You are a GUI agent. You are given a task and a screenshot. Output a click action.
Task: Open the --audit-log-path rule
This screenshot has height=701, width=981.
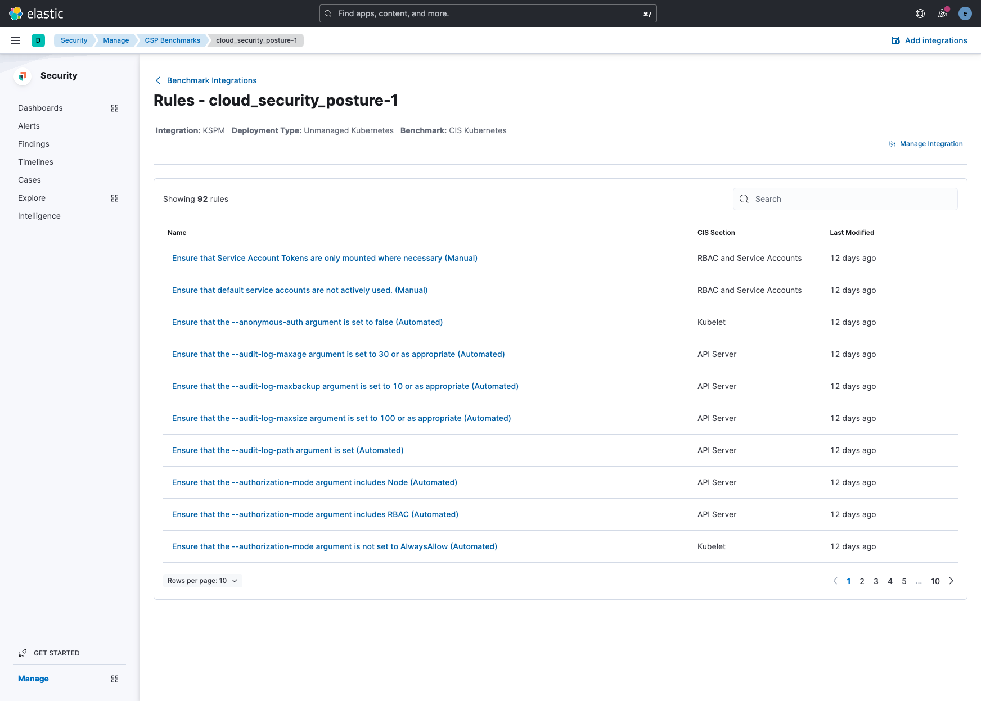point(287,450)
